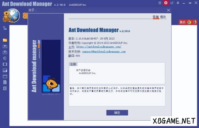Open the download category in sidebar
The width and height of the screenshot is (199, 128).
(x=5, y=52)
